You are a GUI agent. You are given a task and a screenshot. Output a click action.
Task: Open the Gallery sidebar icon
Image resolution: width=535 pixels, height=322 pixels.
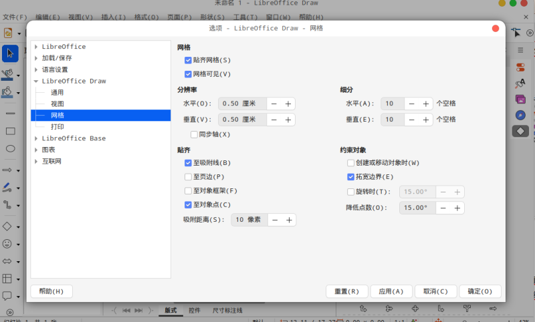520,99
